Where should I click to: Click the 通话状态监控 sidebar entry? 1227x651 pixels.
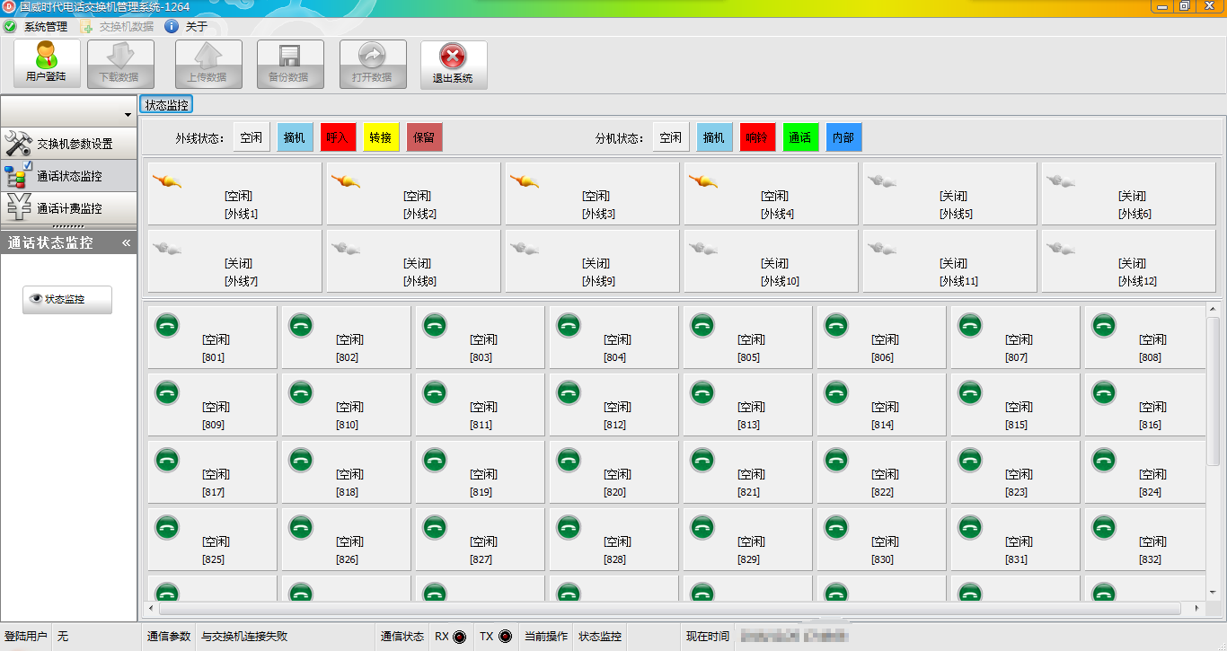pyautogui.click(x=69, y=176)
